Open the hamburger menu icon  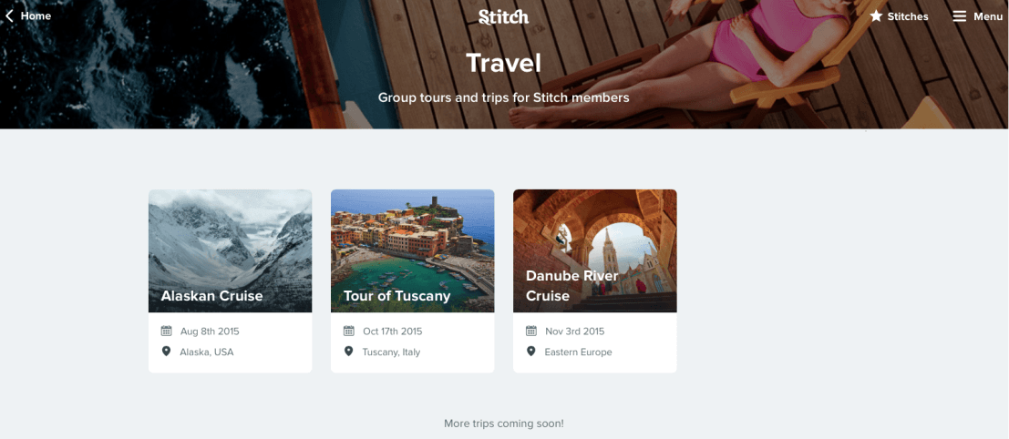coord(959,16)
